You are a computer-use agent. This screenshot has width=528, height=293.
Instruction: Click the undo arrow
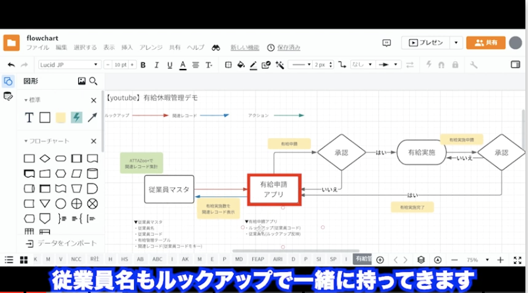(11, 65)
